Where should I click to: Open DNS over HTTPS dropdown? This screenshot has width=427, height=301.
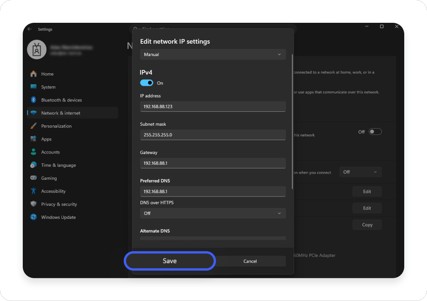pyautogui.click(x=213, y=213)
